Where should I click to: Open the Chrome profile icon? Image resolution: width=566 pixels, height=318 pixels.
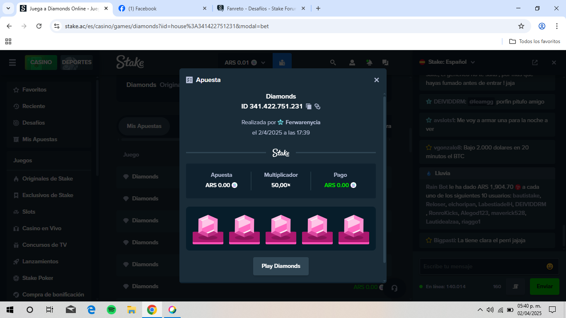[x=542, y=26]
